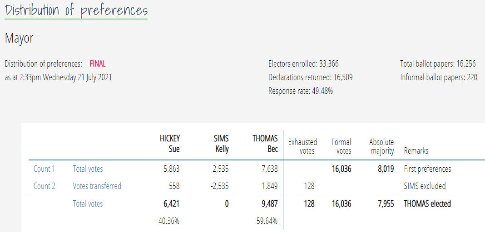The height and width of the screenshot is (232, 485).
Task: Click the 1,849 votes transferred to Thomas
Action: tap(269, 186)
